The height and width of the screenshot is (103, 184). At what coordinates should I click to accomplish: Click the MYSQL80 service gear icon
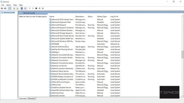[51, 44]
